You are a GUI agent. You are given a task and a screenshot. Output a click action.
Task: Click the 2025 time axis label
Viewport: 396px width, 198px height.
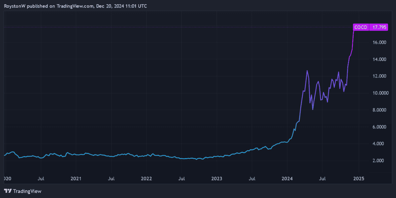tap(358, 179)
